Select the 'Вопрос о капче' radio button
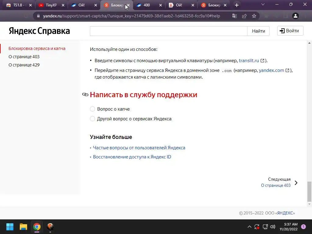 [92, 109]
